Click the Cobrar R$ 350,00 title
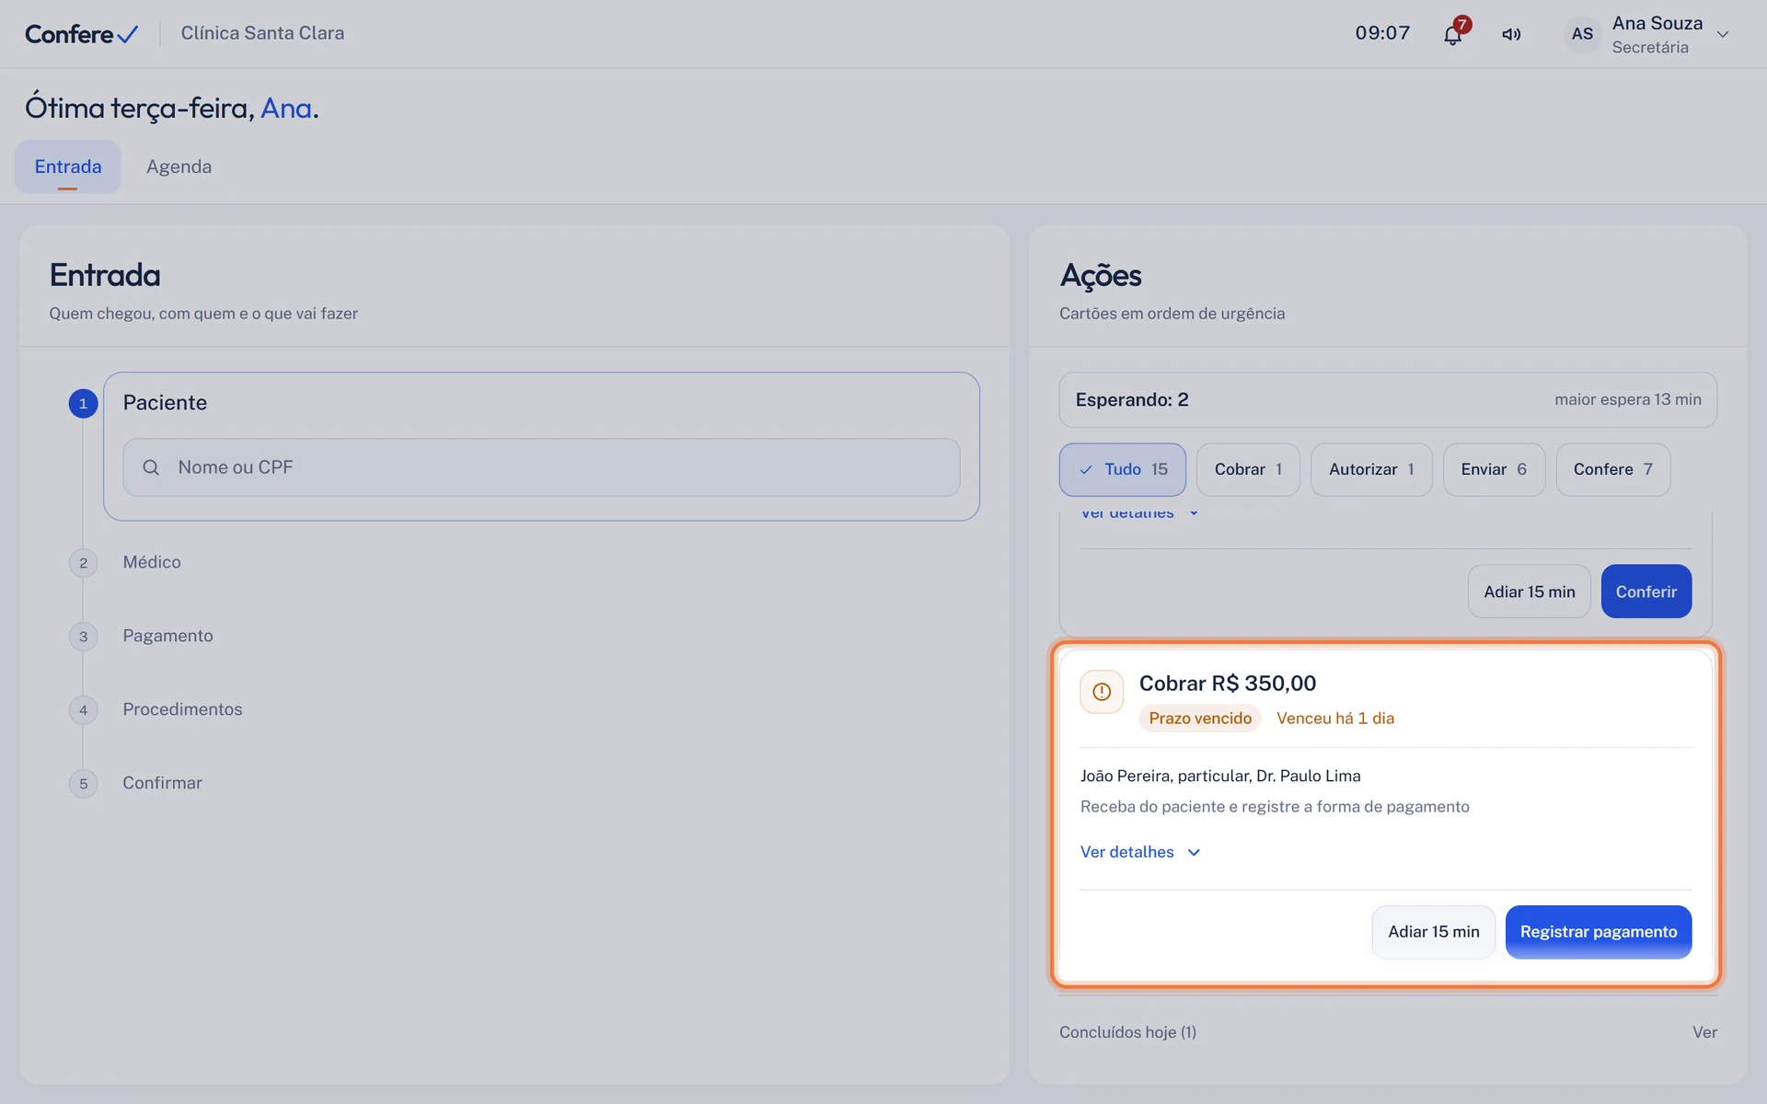 (x=1228, y=684)
